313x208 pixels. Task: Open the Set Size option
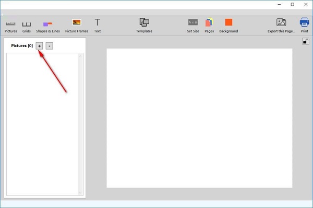pyautogui.click(x=193, y=26)
